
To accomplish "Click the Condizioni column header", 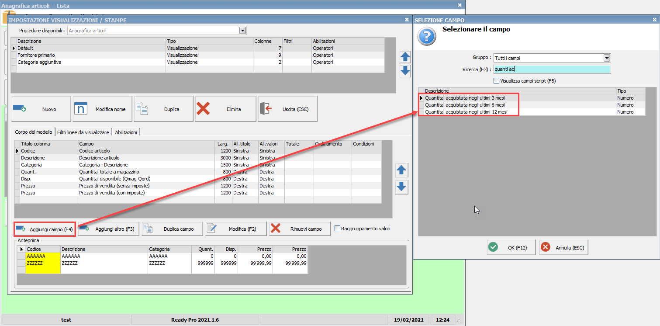I will (x=366, y=144).
